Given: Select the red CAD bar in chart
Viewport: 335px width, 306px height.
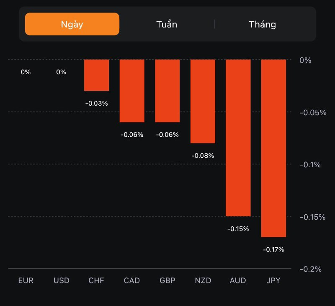Looking at the screenshot, I should point(132,91).
